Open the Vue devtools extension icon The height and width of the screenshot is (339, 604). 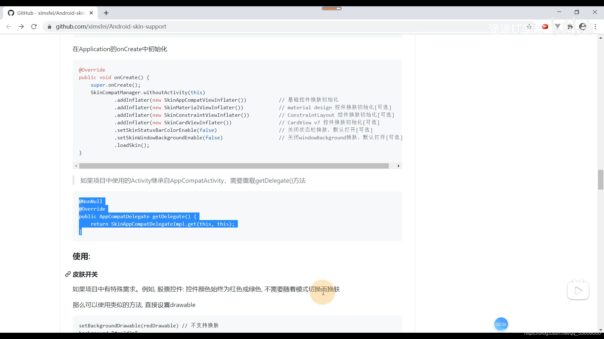coord(557,27)
